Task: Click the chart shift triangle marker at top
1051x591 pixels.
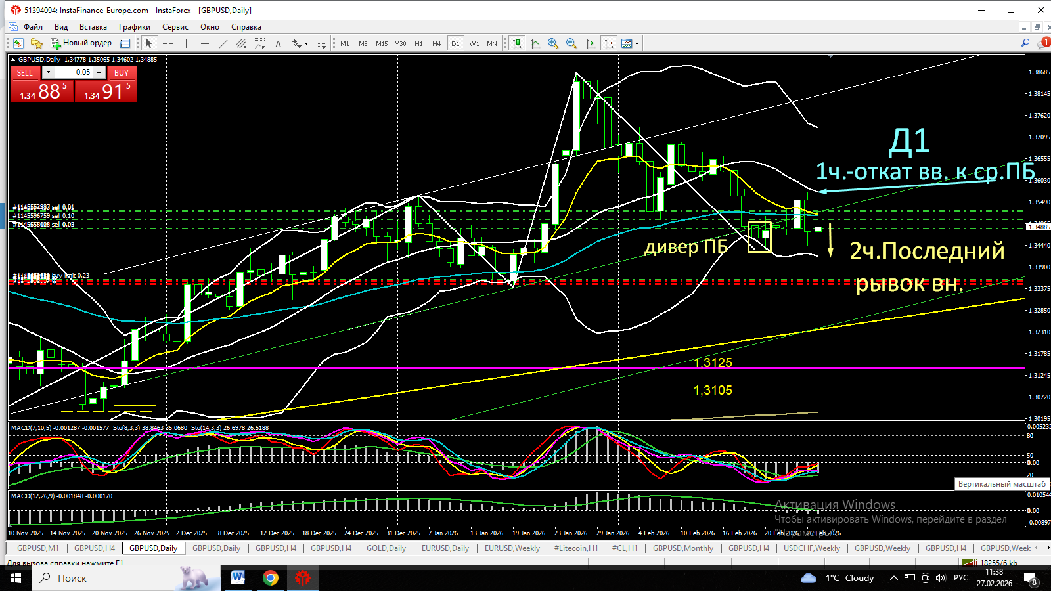Action: click(x=831, y=57)
